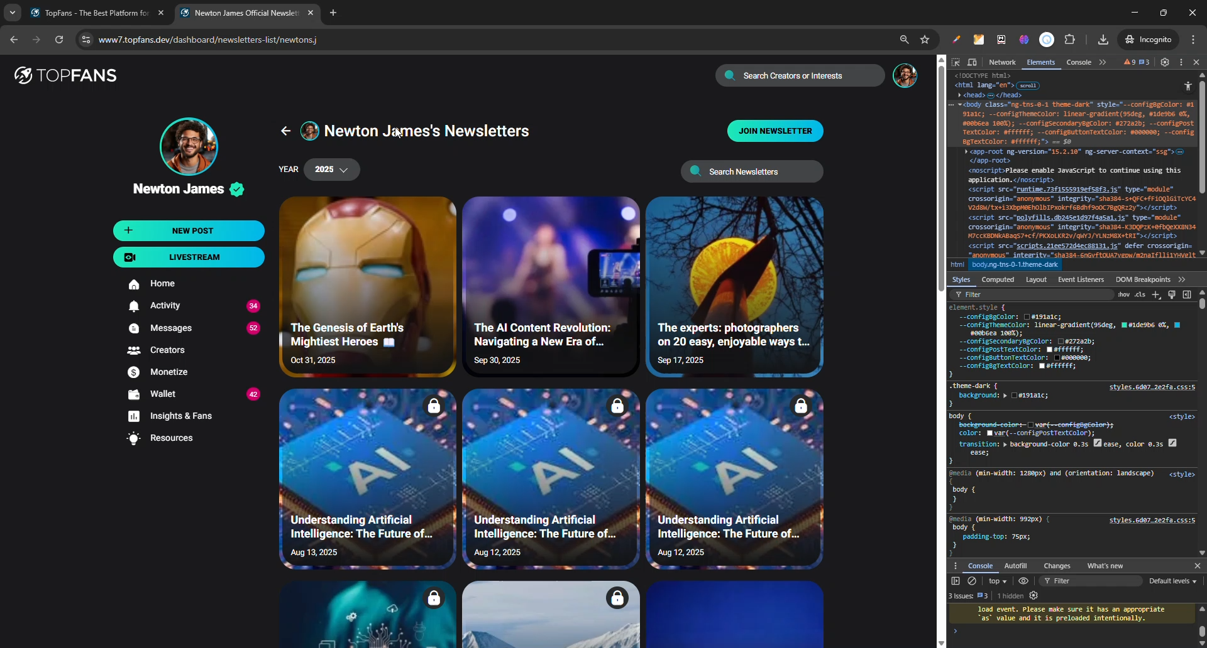Toggle the rendering emulation paintbrush button
The image size is (1207, 648).
1172,295
